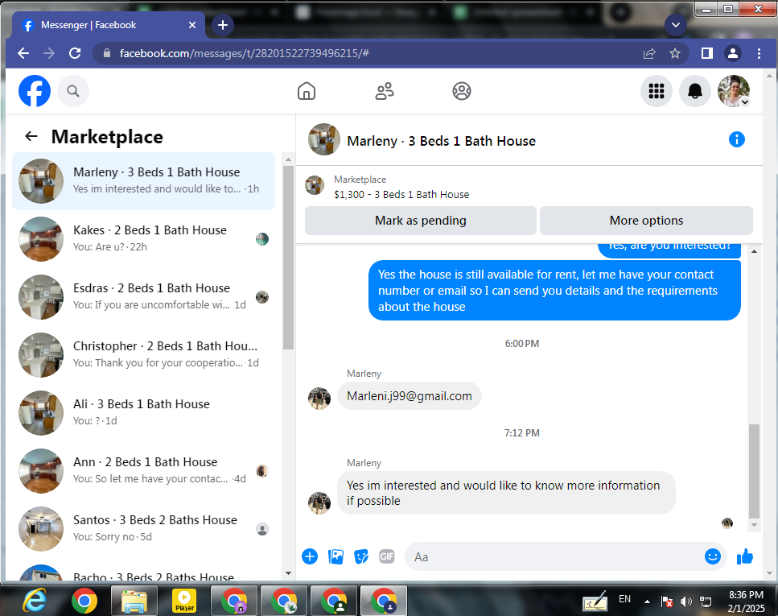Click the conversation list scrollbar down arrow

pyautogui.click(x=288, y=573)
